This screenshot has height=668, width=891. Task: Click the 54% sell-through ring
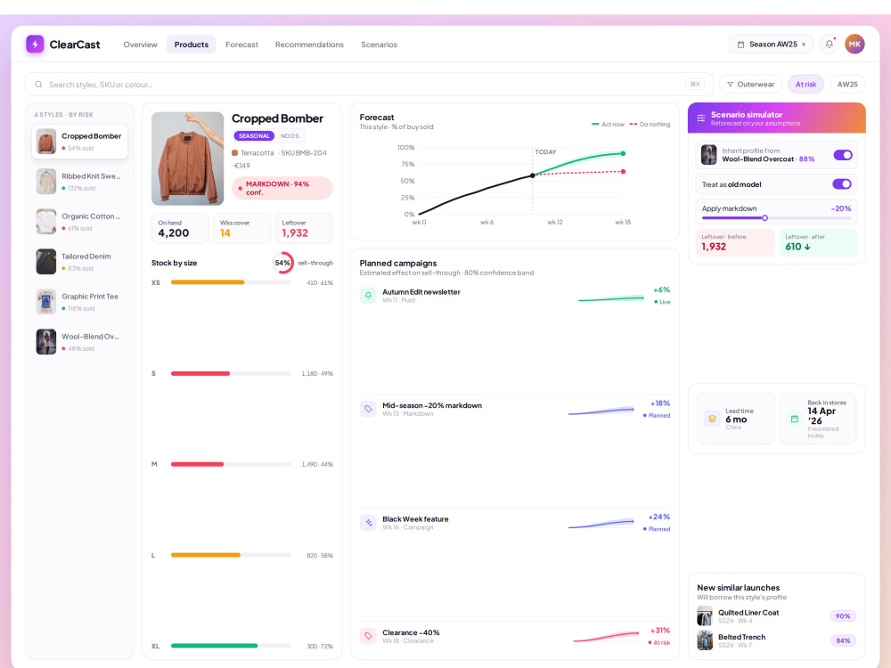pyautogui.click(x=282, y=263)
